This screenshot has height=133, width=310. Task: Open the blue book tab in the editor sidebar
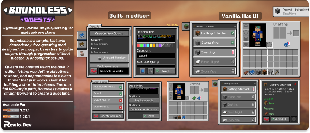[82, 35]
